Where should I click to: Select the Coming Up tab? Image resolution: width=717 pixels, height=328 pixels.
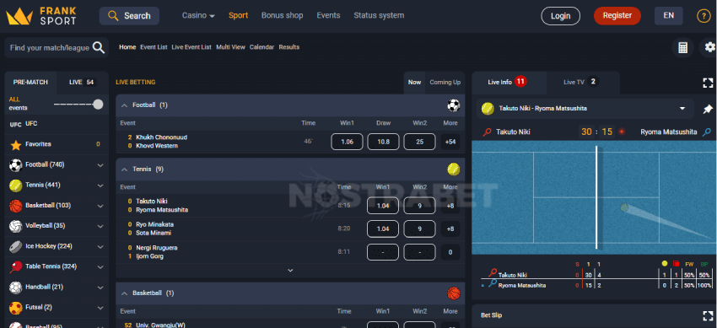(445, 83)
